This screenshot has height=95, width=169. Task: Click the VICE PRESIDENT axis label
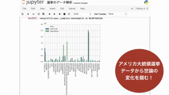97,70
